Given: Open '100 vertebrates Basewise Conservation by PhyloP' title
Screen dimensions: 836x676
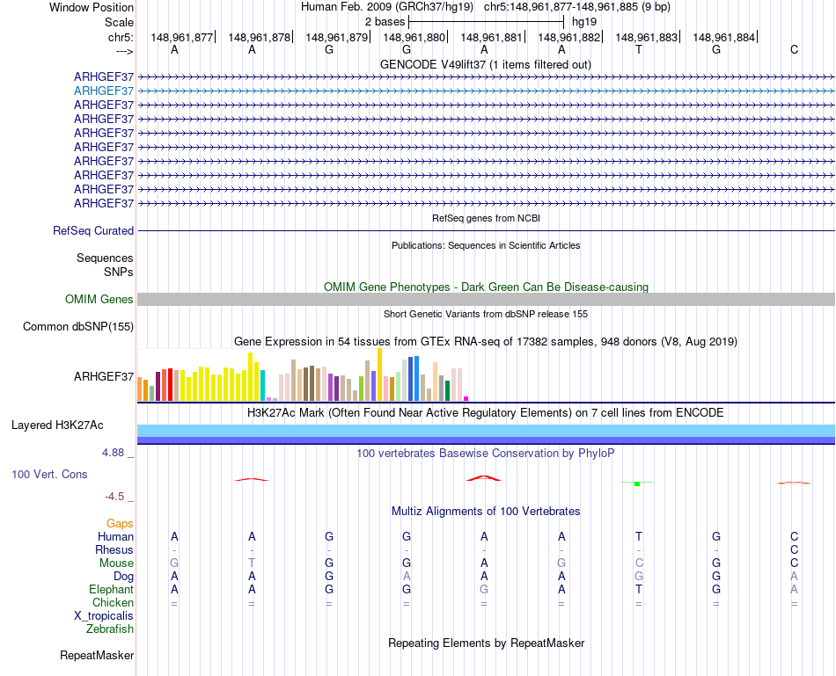Looking at the screenshot, I should [486, 454].
